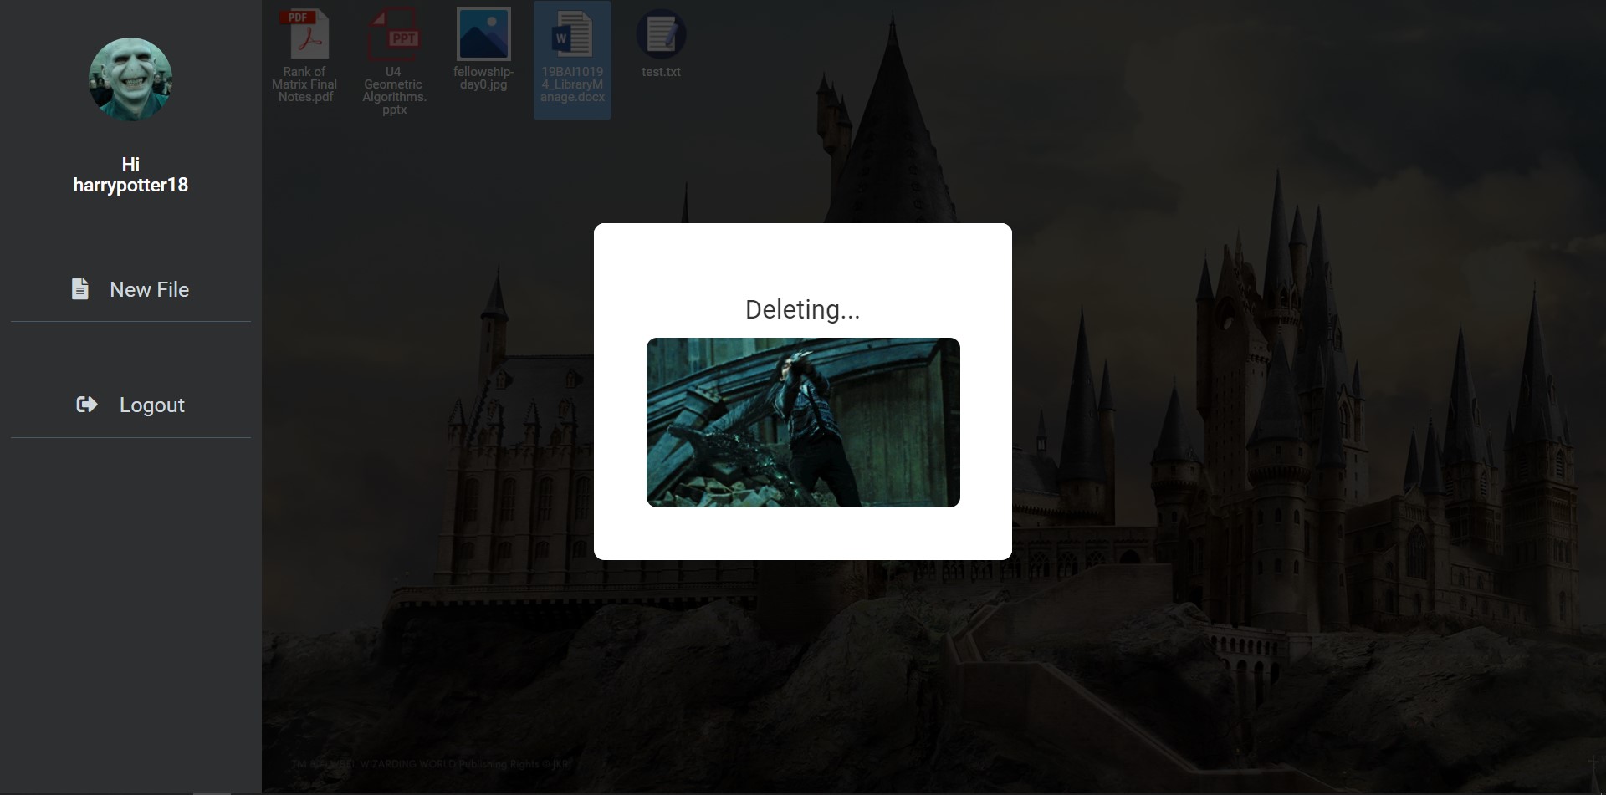
Task: Click the 'Deleting...' dialog text
Action: pos(803,309)
